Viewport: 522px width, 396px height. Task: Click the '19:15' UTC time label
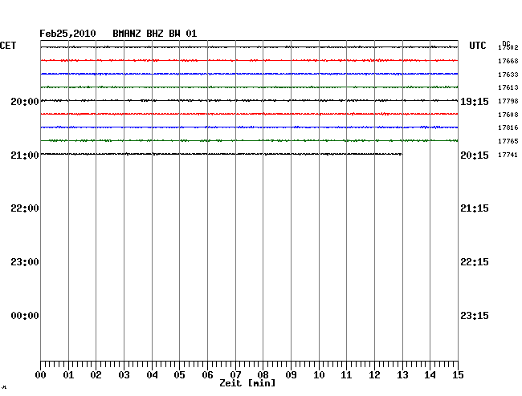475,102
